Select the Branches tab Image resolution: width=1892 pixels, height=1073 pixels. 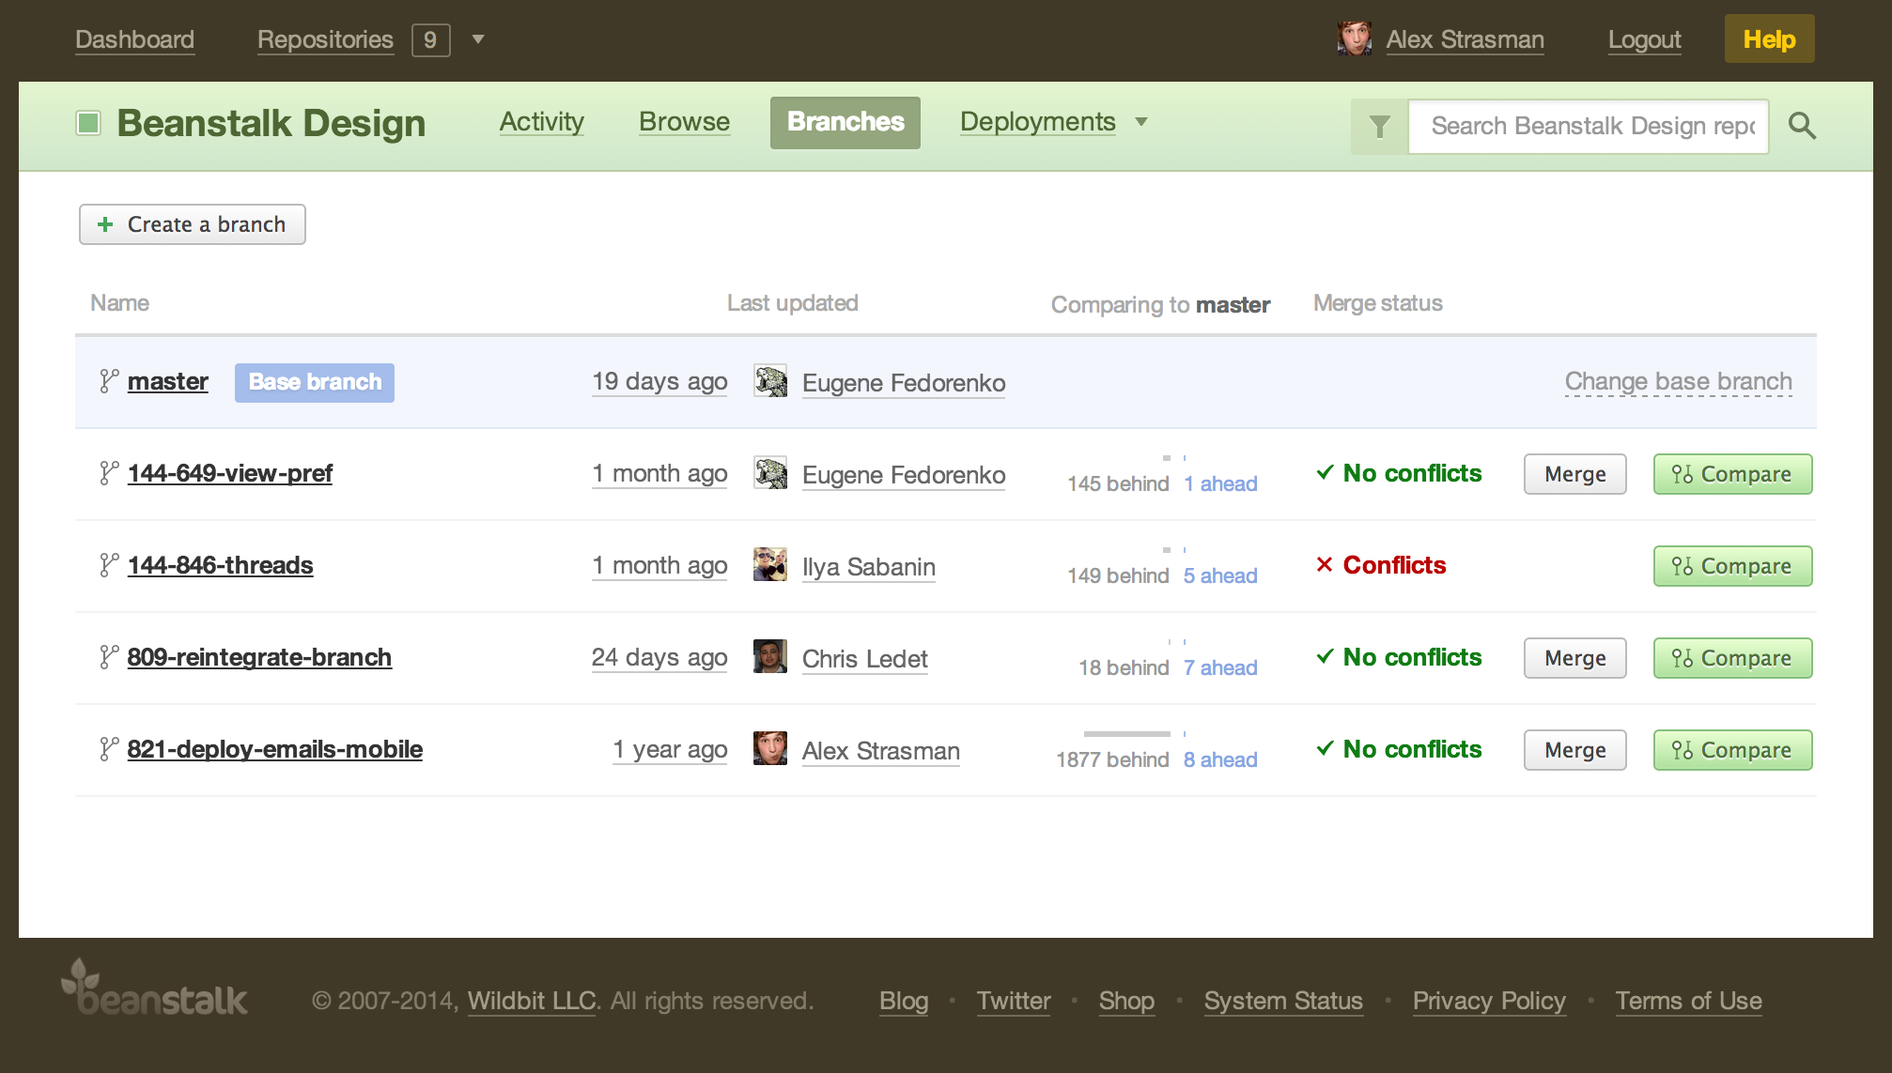(x=845, y=122)
